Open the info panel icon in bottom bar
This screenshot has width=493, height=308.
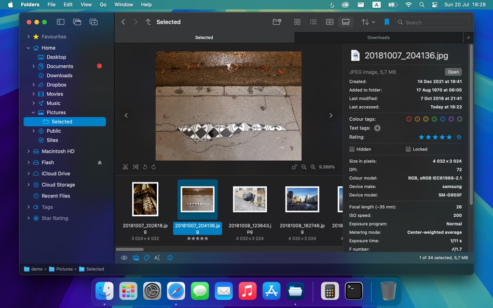tap(170, 257)
